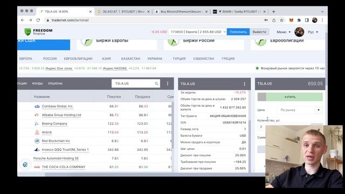
Task: Select the ГРЕЦИЯ market tab
Action: pyautogui.click(x=228, y=59)
